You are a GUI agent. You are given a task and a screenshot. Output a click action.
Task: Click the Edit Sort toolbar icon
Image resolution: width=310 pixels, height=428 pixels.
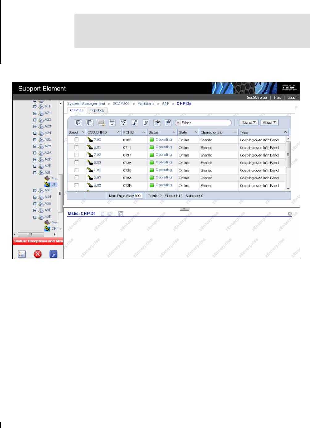[112, 123]
